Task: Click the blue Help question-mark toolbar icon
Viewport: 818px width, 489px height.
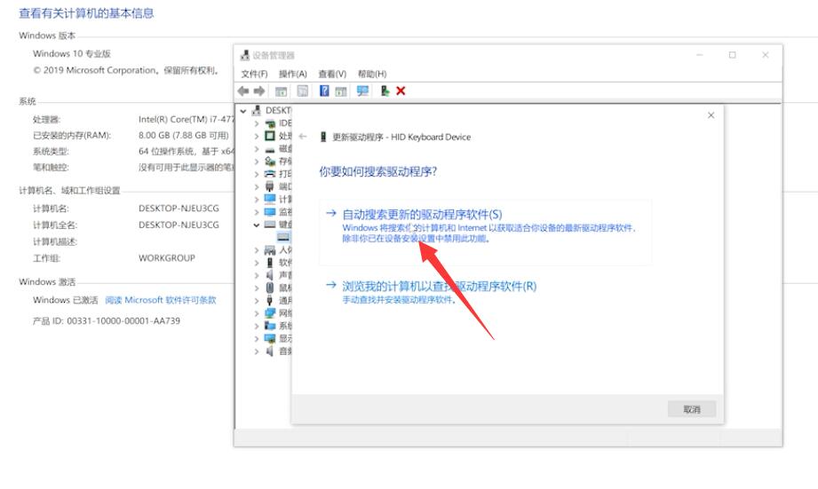Action: 324,91
